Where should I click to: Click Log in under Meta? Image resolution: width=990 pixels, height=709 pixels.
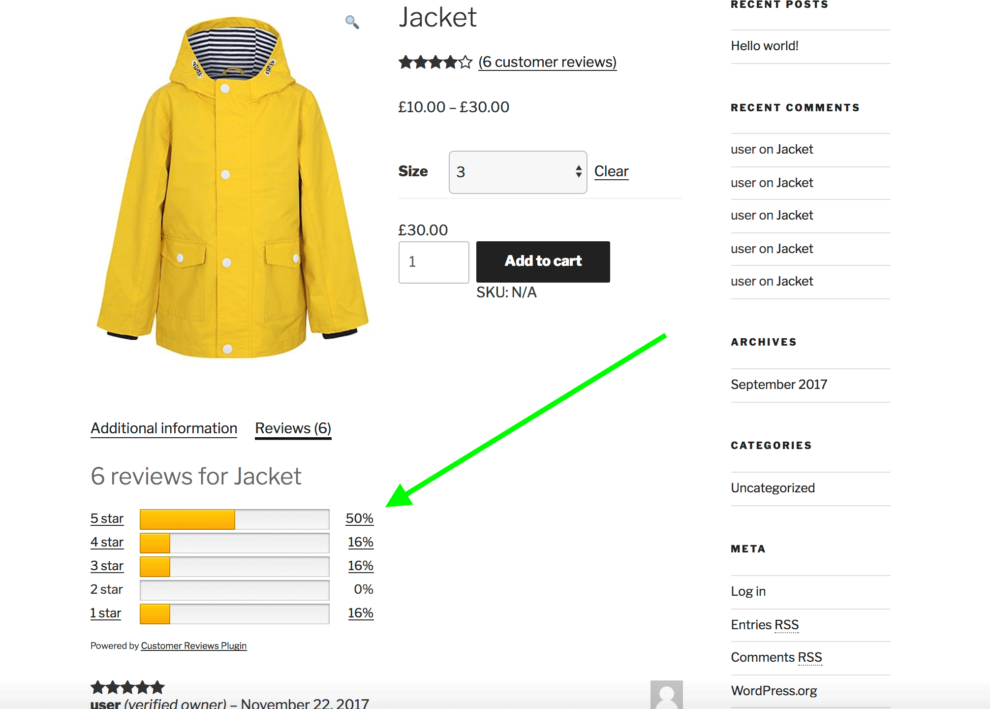pos(747,591)
